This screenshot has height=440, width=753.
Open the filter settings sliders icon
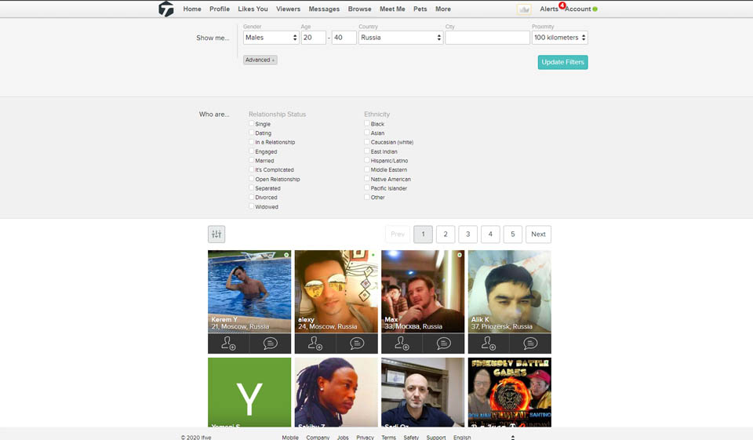(x=216, y=234)
